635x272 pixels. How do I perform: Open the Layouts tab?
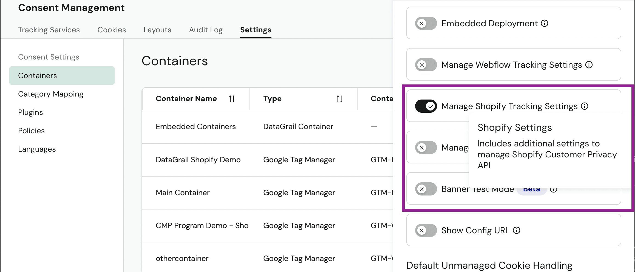[157, 30]
